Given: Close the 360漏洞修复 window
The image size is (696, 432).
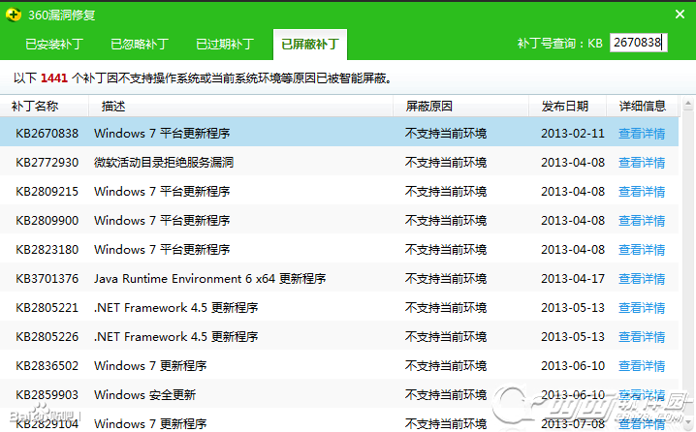Looking at the screenshot, I should pyautogui.click(x=680, y=15).
